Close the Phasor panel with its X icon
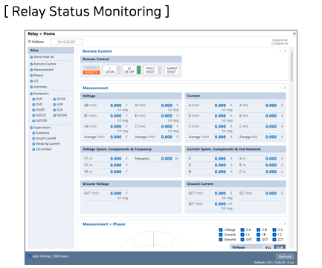The width and height of the screenshot is (322, 268). coord(285,223)
